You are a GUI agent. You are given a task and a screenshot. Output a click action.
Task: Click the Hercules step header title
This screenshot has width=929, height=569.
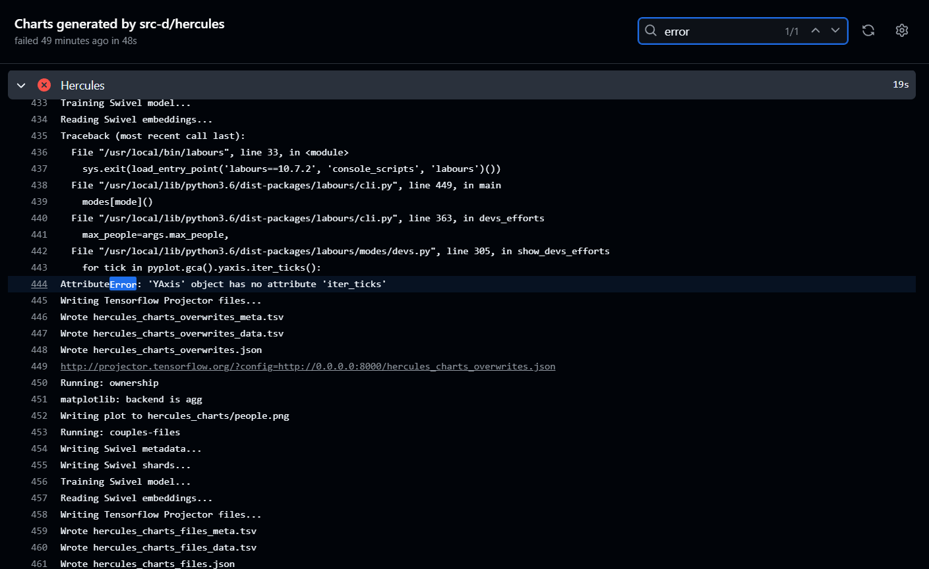82,86
